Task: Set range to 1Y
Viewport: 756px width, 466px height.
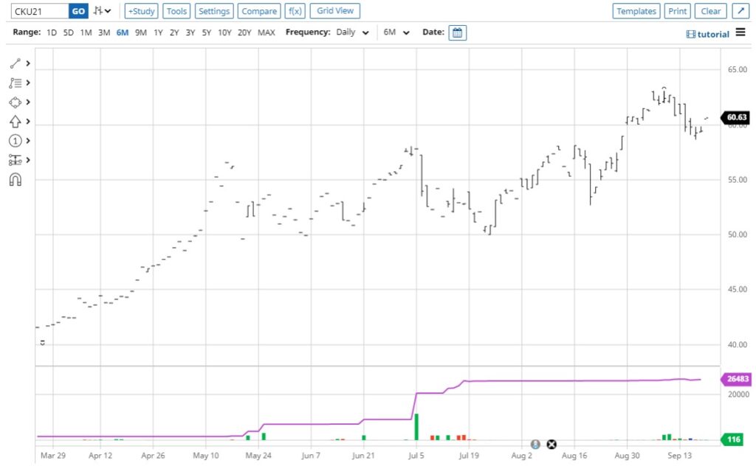Action: [158, 32]
